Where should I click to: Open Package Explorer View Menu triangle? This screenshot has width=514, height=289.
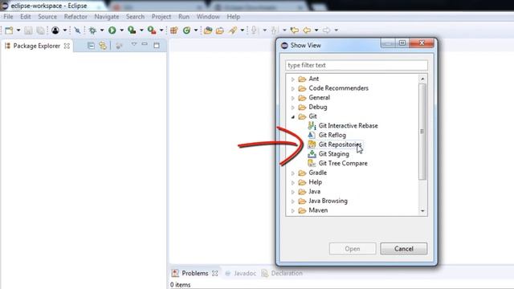[x=134, y=44]
